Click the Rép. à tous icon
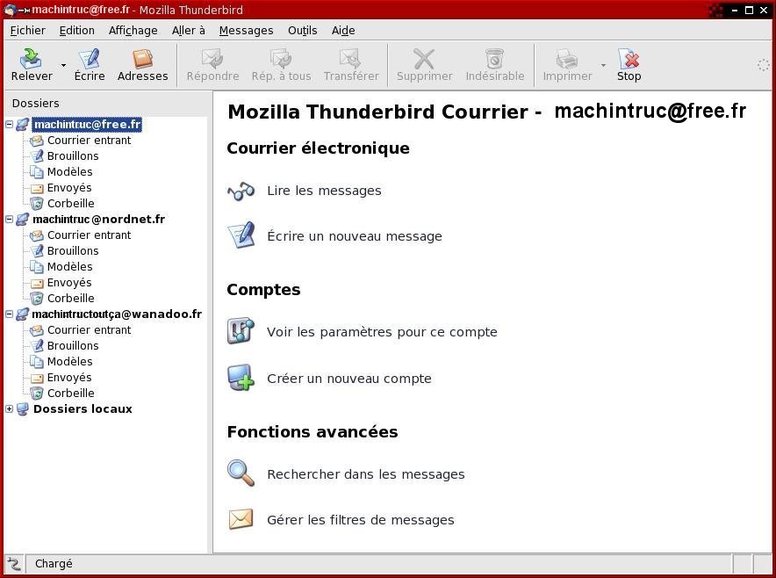 pos(281,59)
